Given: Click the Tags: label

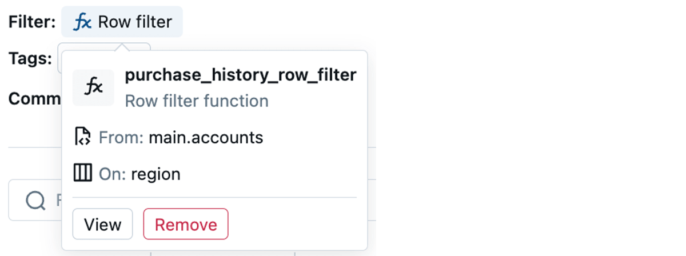Looking at the screenshot, I should pyautogui.click(x=30, y=58).
